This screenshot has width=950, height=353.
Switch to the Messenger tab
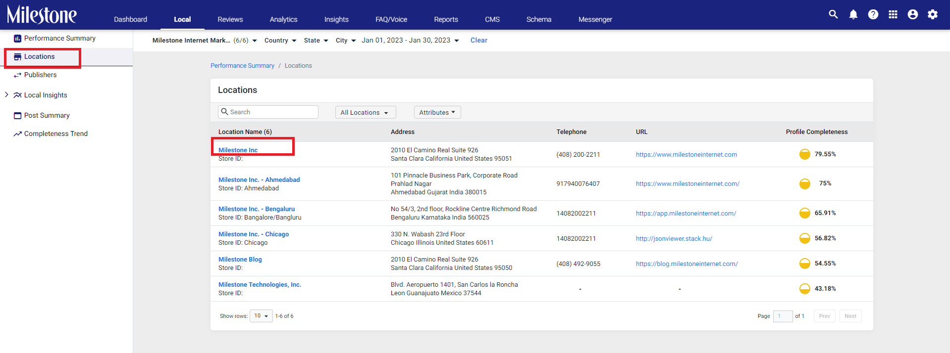click(x=595, y=19)
